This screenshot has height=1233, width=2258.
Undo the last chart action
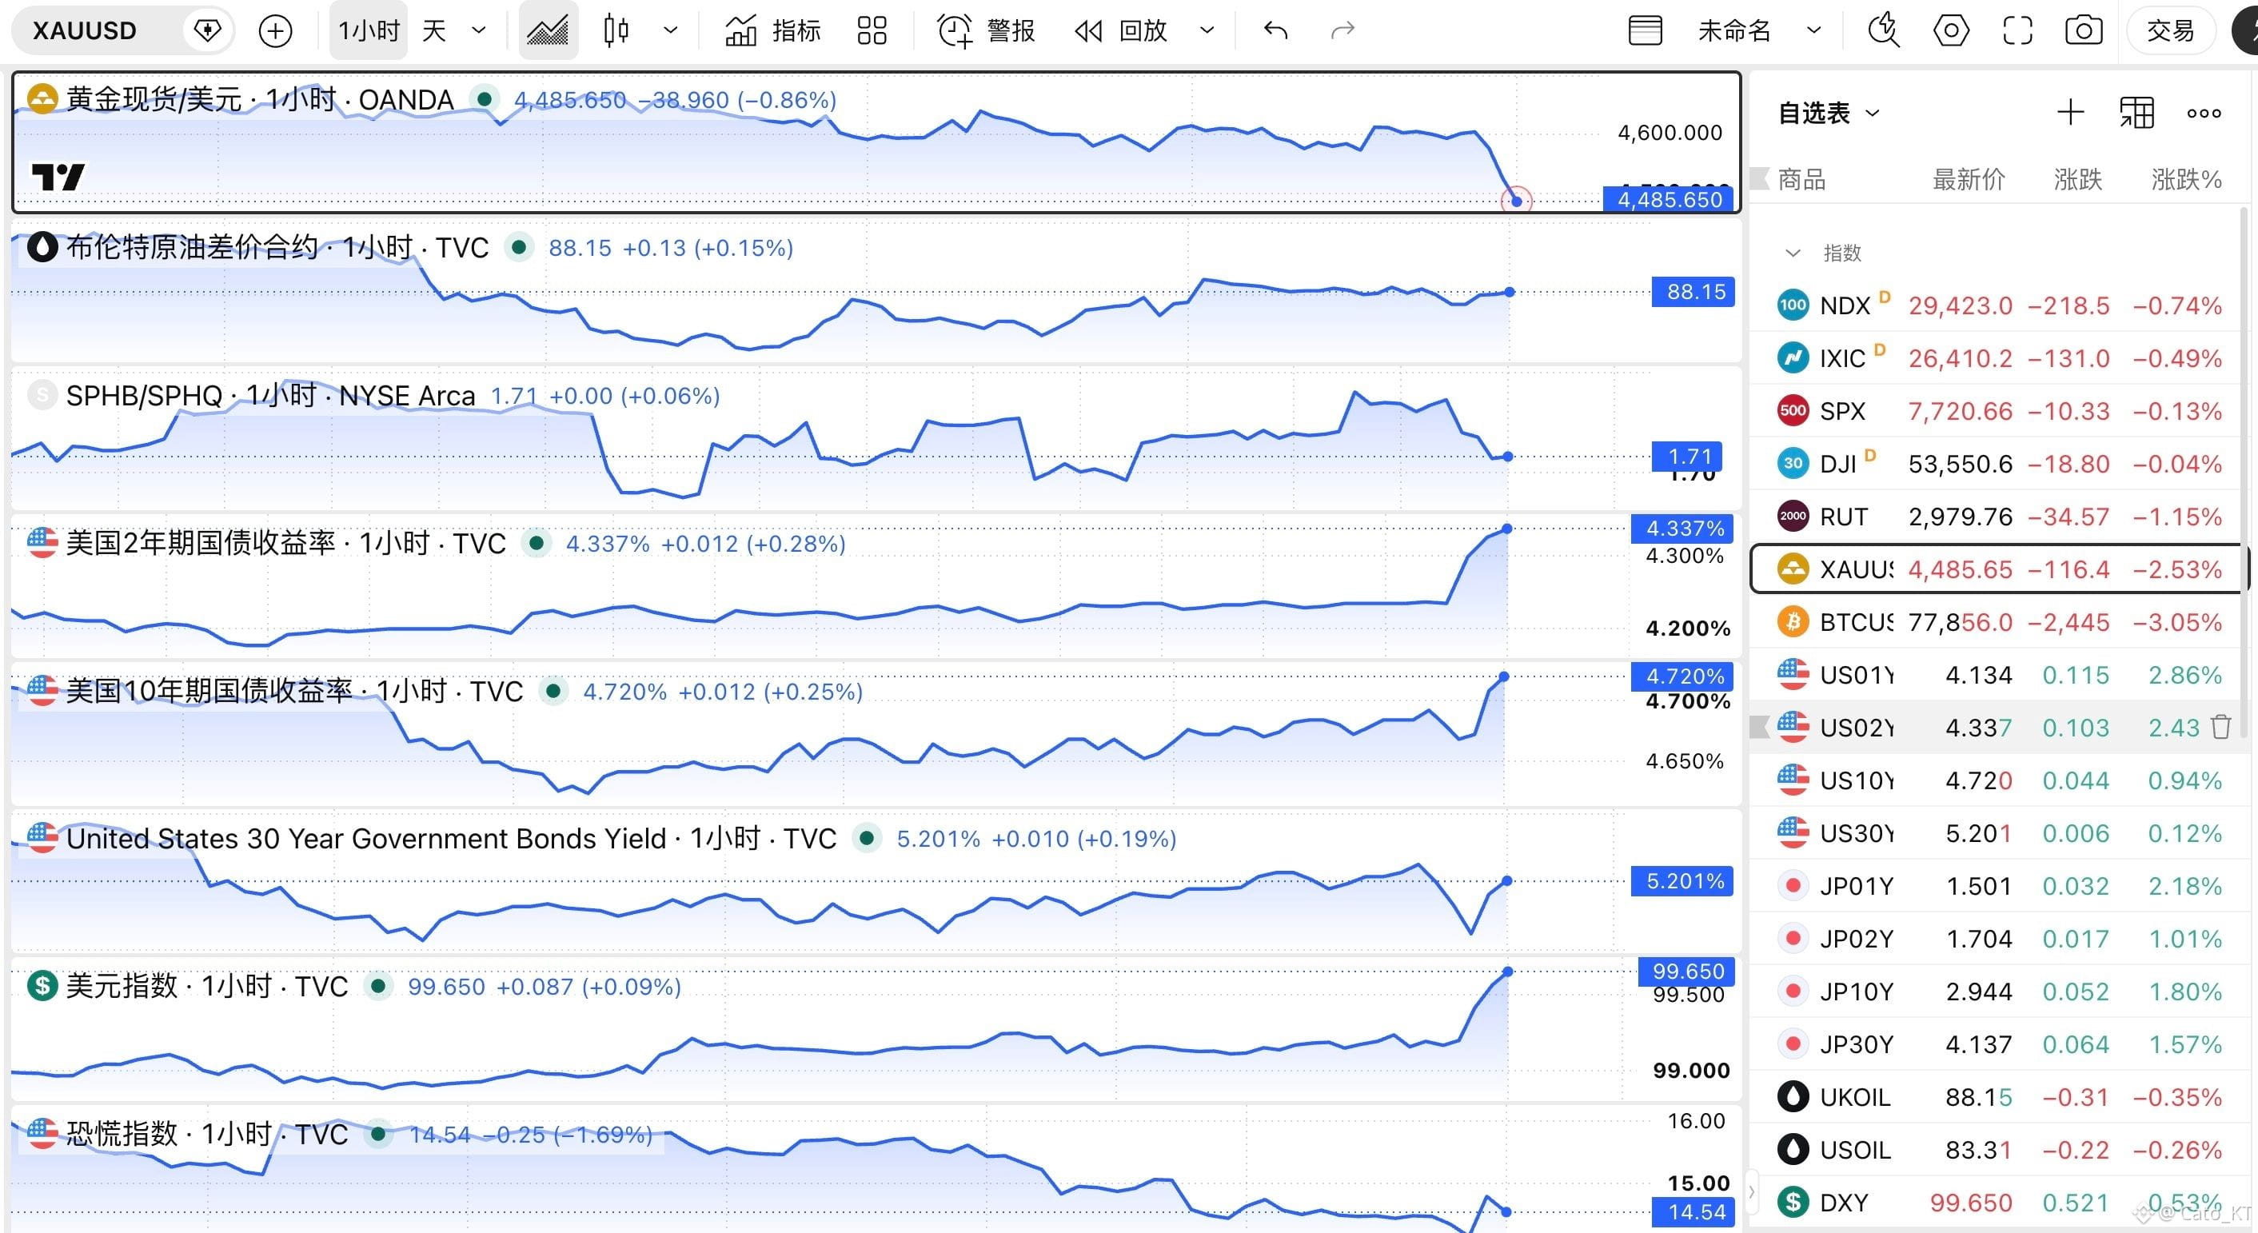click(x=1276, y=30)
